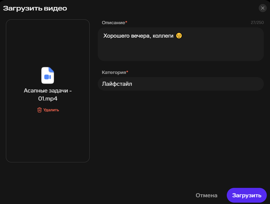Close the upload video dialog
Viewport: 270px width, 204px height.
pos(262,8)
